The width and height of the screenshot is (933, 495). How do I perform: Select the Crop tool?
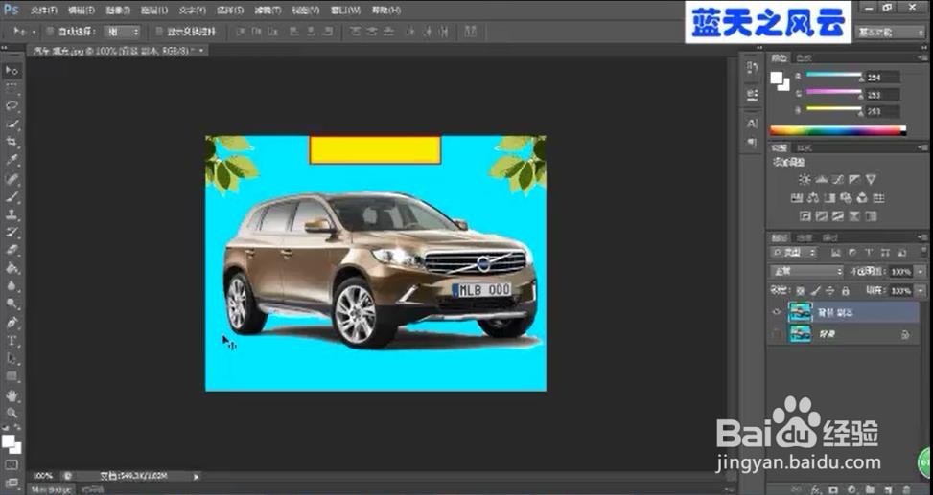12,142
